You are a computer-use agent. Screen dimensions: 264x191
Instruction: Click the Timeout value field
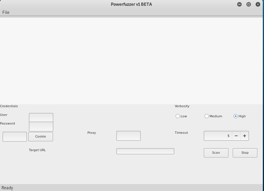[218, 136]
